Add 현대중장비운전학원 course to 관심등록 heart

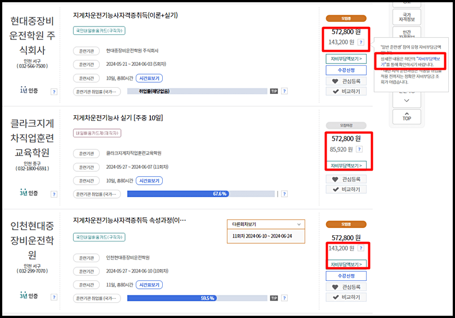coord(346,81)
